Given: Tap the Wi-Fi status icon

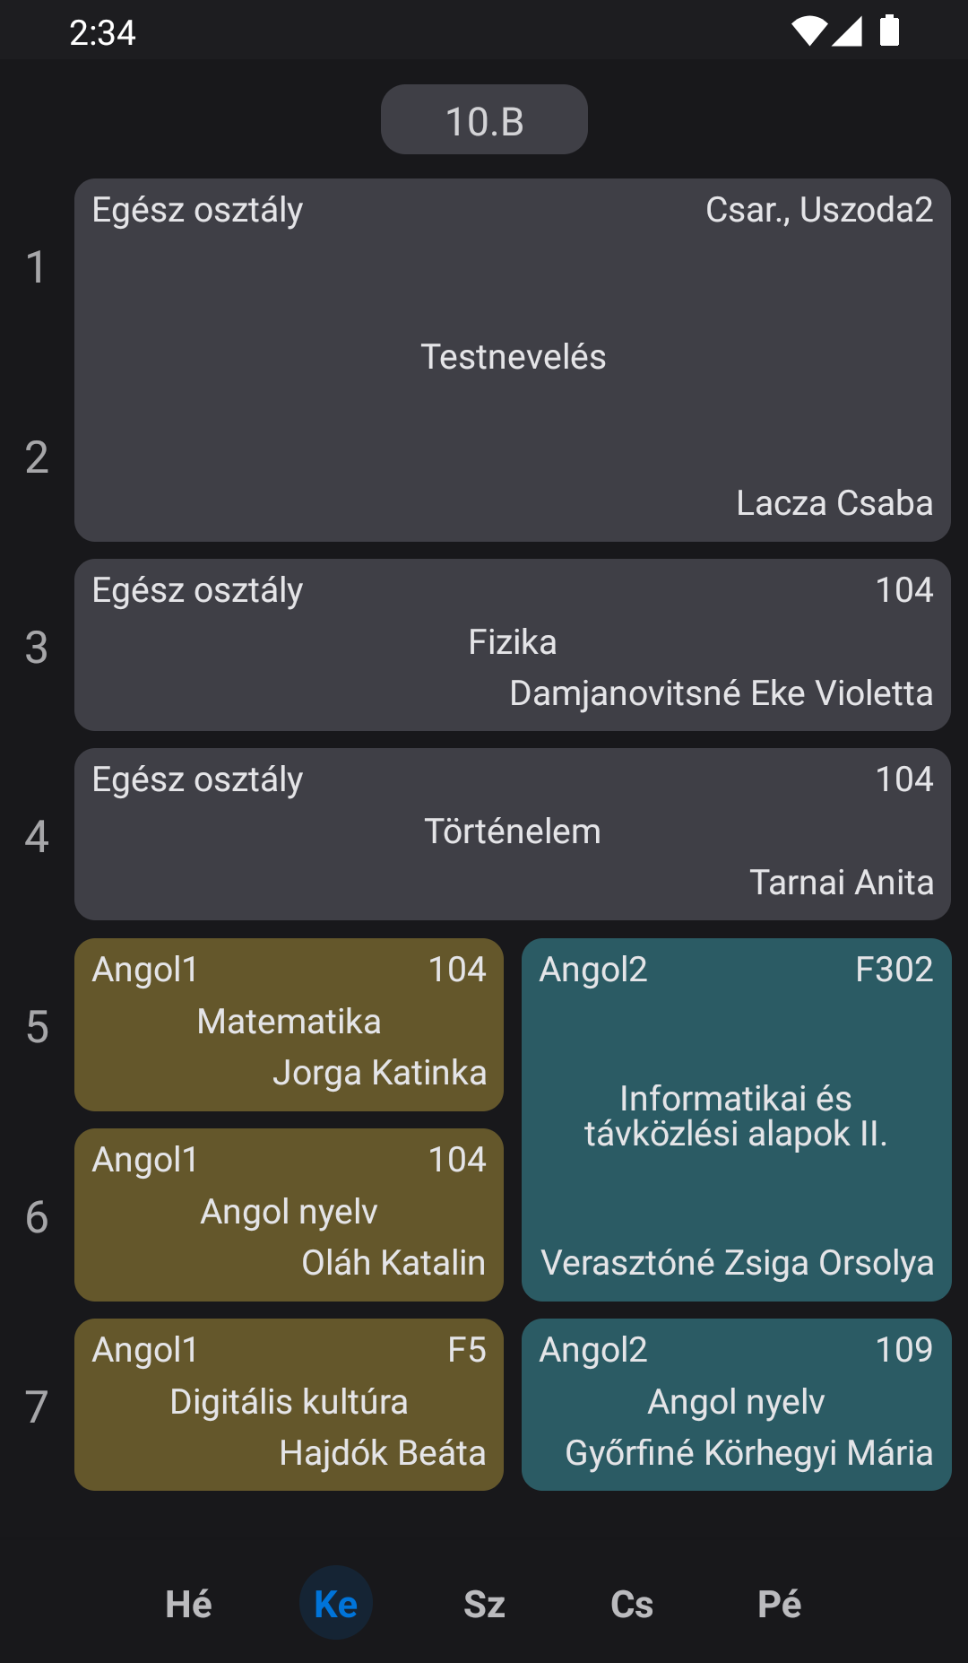Looking at the screenshot, I should click(x=808, y=31).
